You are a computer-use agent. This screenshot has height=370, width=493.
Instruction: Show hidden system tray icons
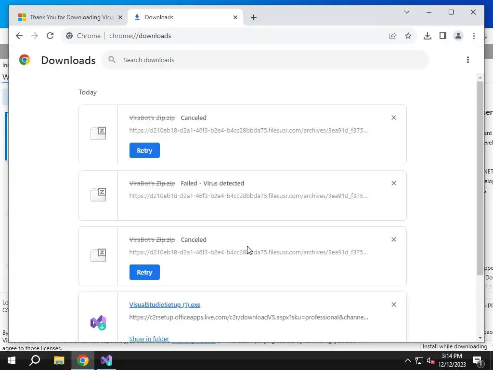tap(407, 360)
